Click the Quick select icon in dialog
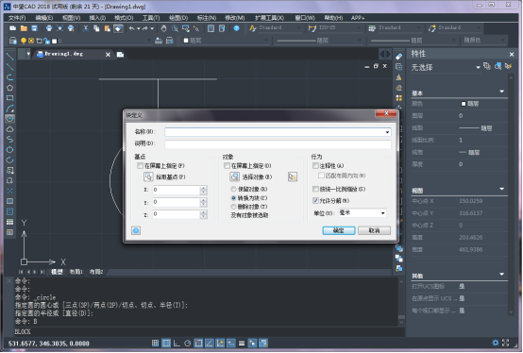523x353 pixels. pos(293,177)
